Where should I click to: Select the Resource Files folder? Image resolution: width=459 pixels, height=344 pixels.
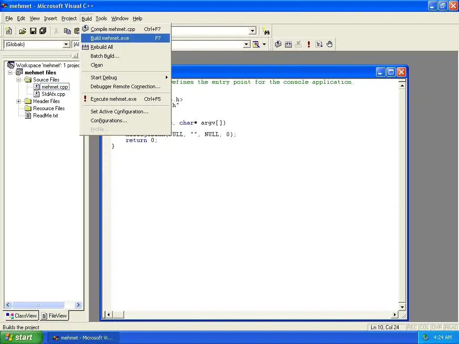(x=49, y=108)
